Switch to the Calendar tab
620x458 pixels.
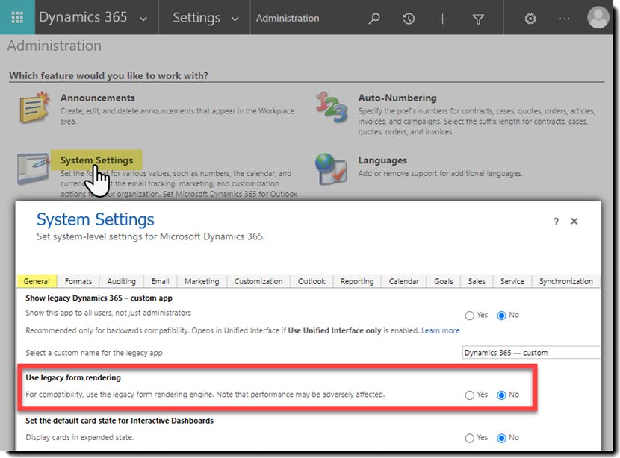tap(403, 281)
